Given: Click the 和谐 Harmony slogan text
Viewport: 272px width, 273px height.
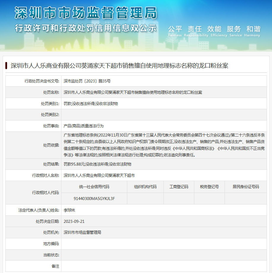Looking at the screenshot, I should (253, 31).
